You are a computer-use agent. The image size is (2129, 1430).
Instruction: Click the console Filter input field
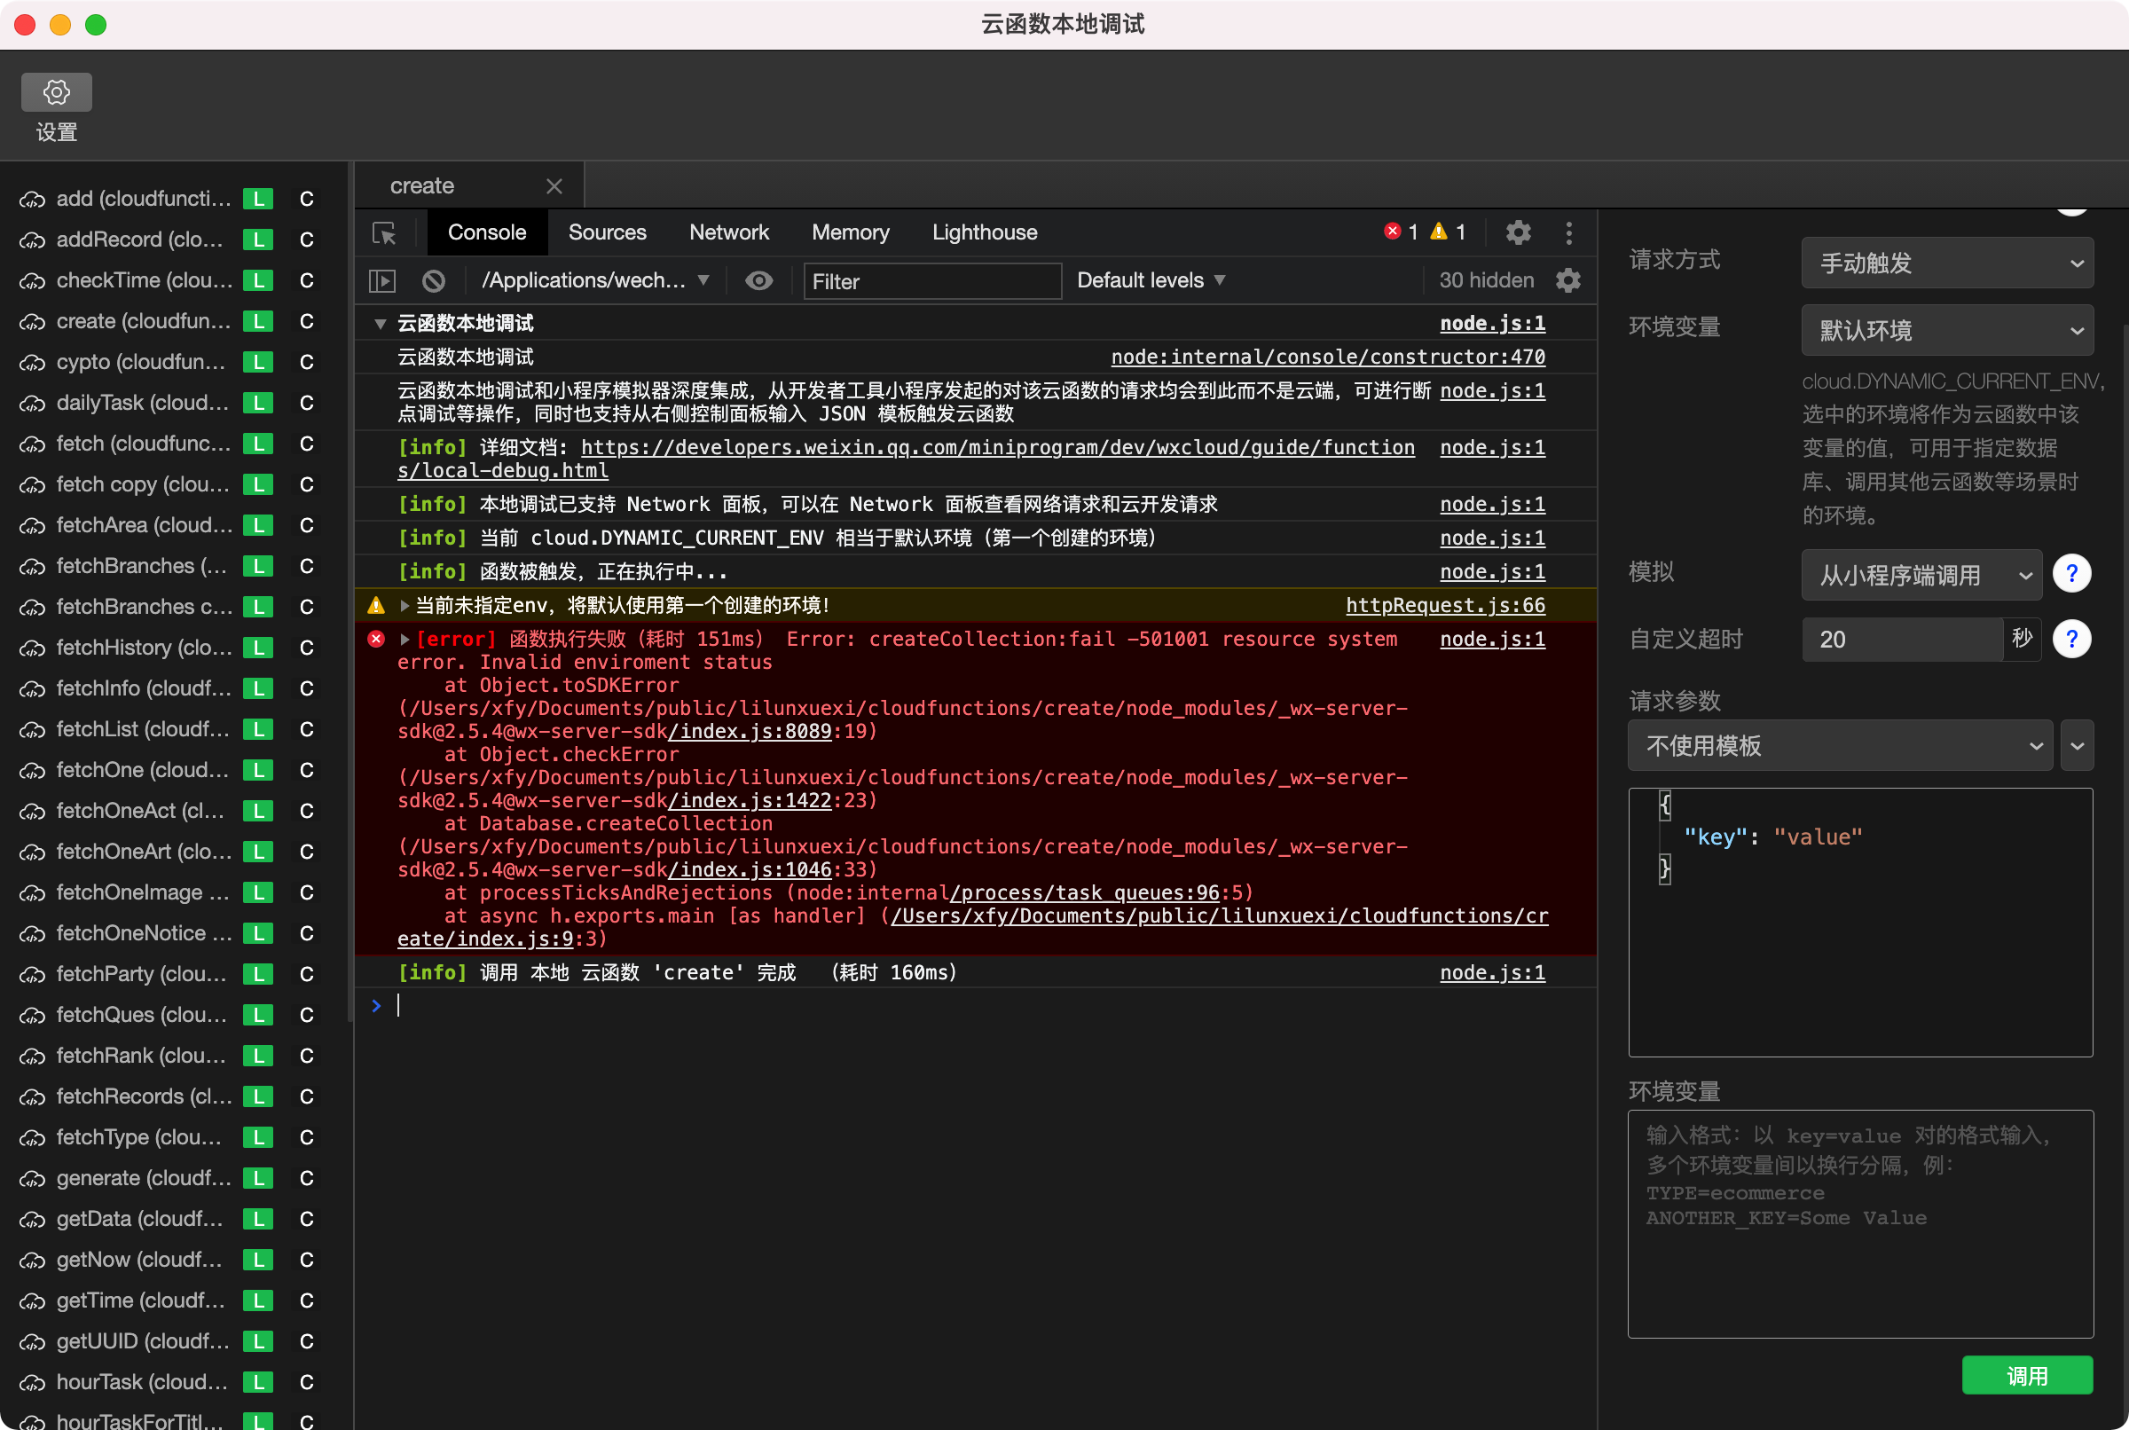931,282
